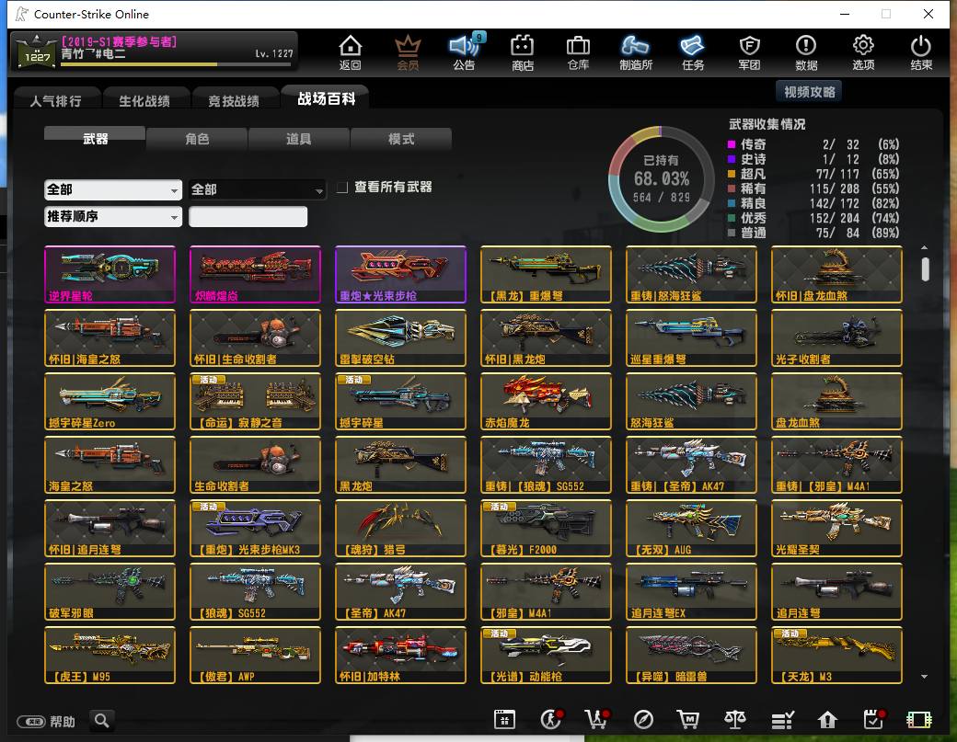Click the weapon list scroll-down arrow

click(925, 676)
